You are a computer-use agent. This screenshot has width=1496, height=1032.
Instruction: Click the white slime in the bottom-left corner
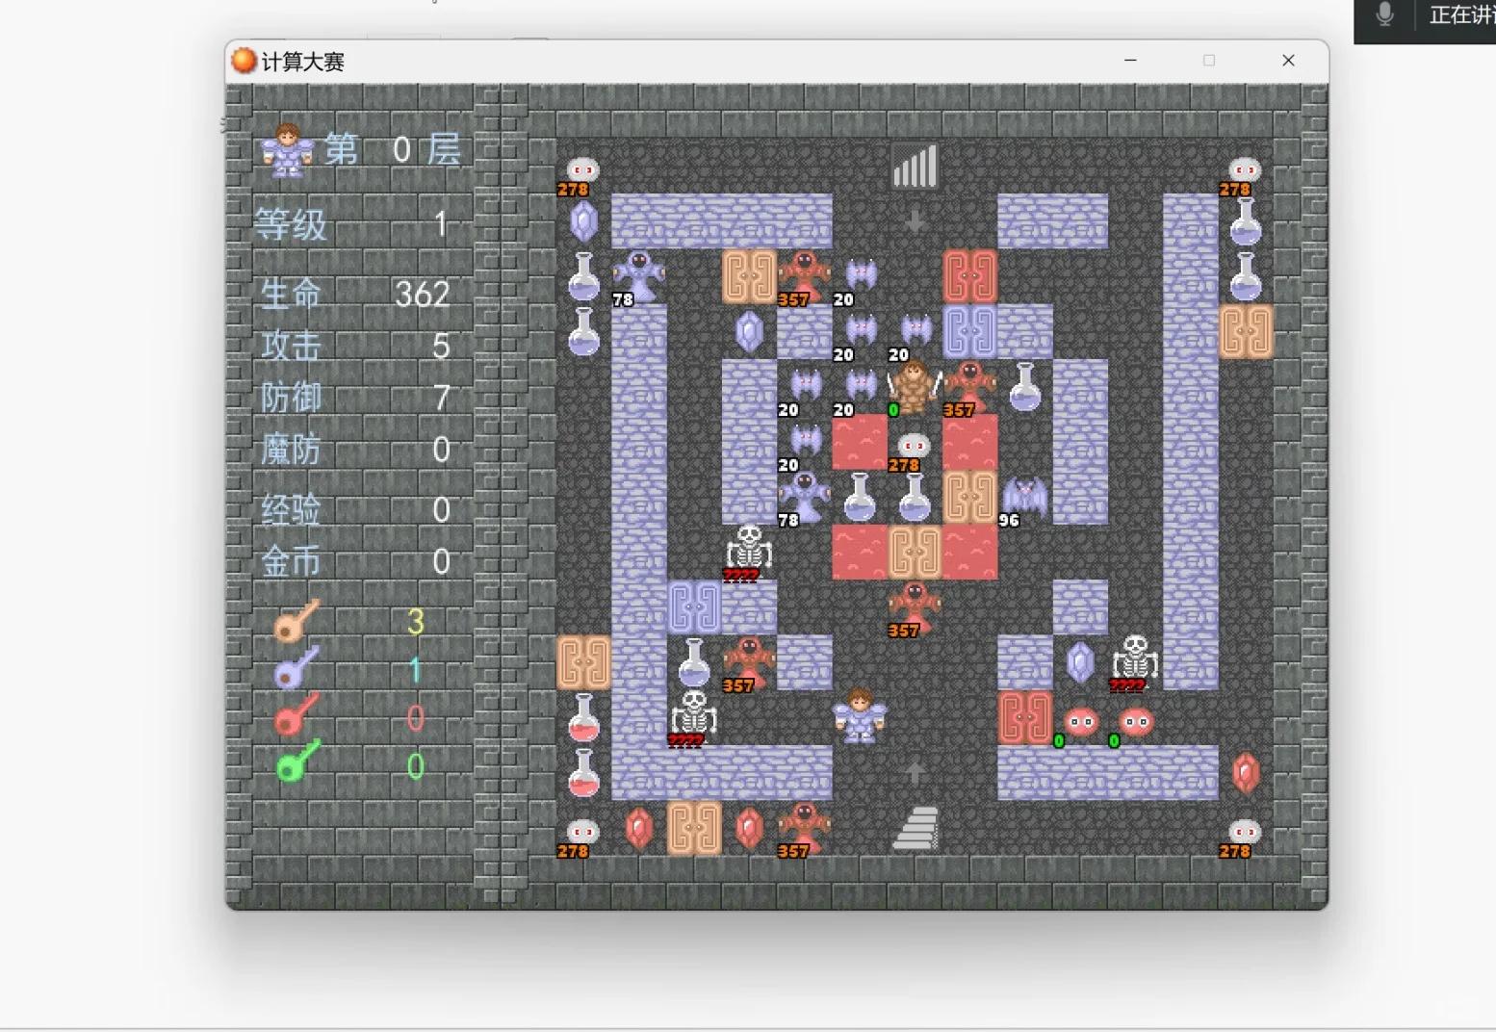coord(582,832)
